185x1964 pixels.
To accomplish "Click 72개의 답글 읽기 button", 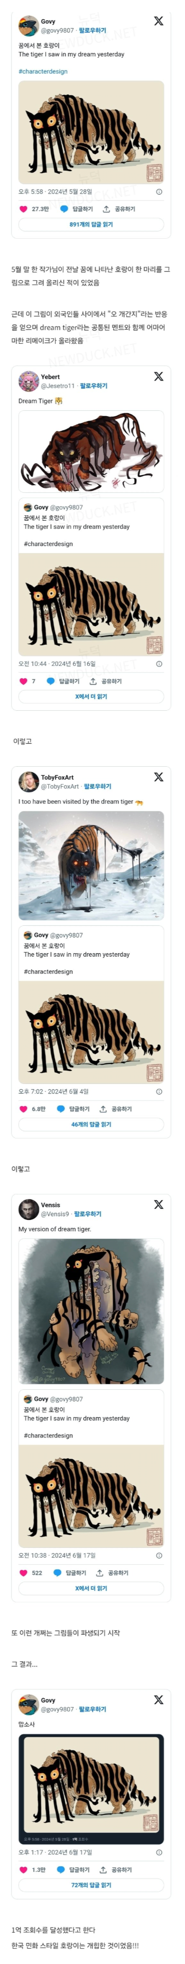I will (x=92, y=1885).
